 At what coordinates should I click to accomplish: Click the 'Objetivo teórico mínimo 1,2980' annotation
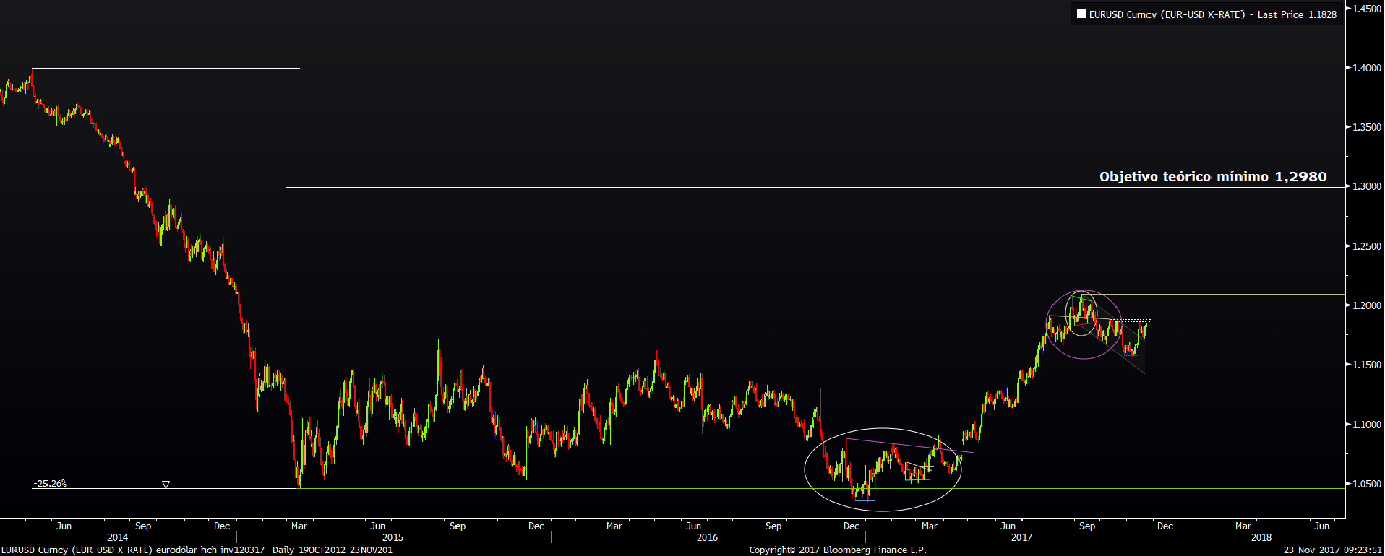[x=1213, y=177]
